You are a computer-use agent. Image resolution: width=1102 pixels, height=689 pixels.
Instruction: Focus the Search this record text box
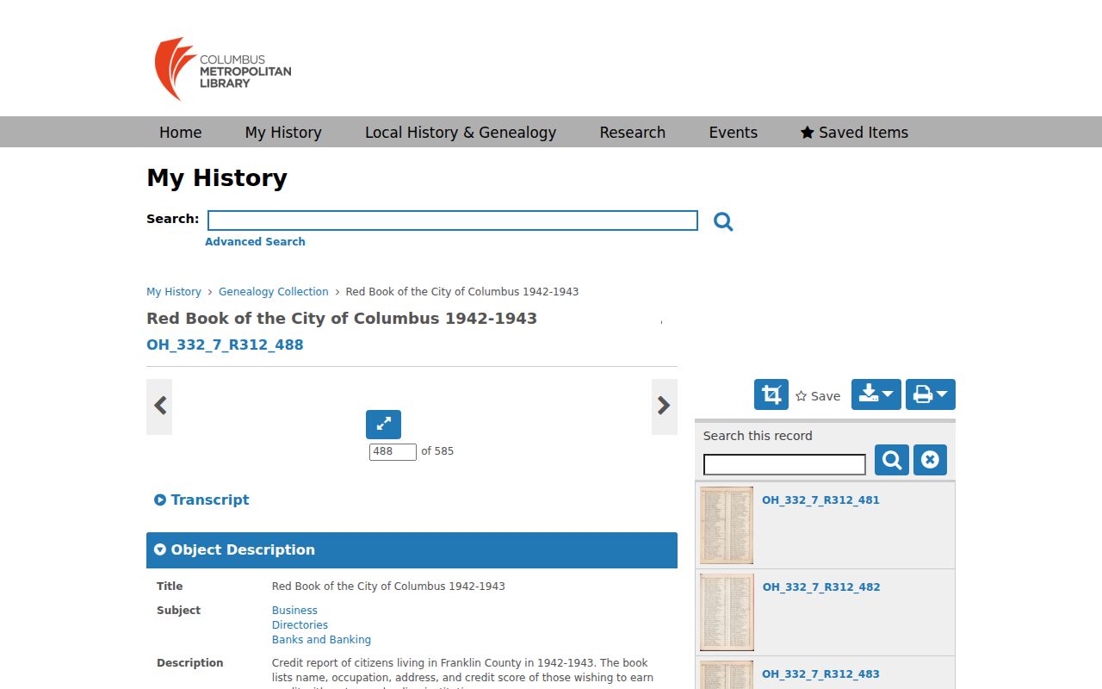(x=784, y=465)
